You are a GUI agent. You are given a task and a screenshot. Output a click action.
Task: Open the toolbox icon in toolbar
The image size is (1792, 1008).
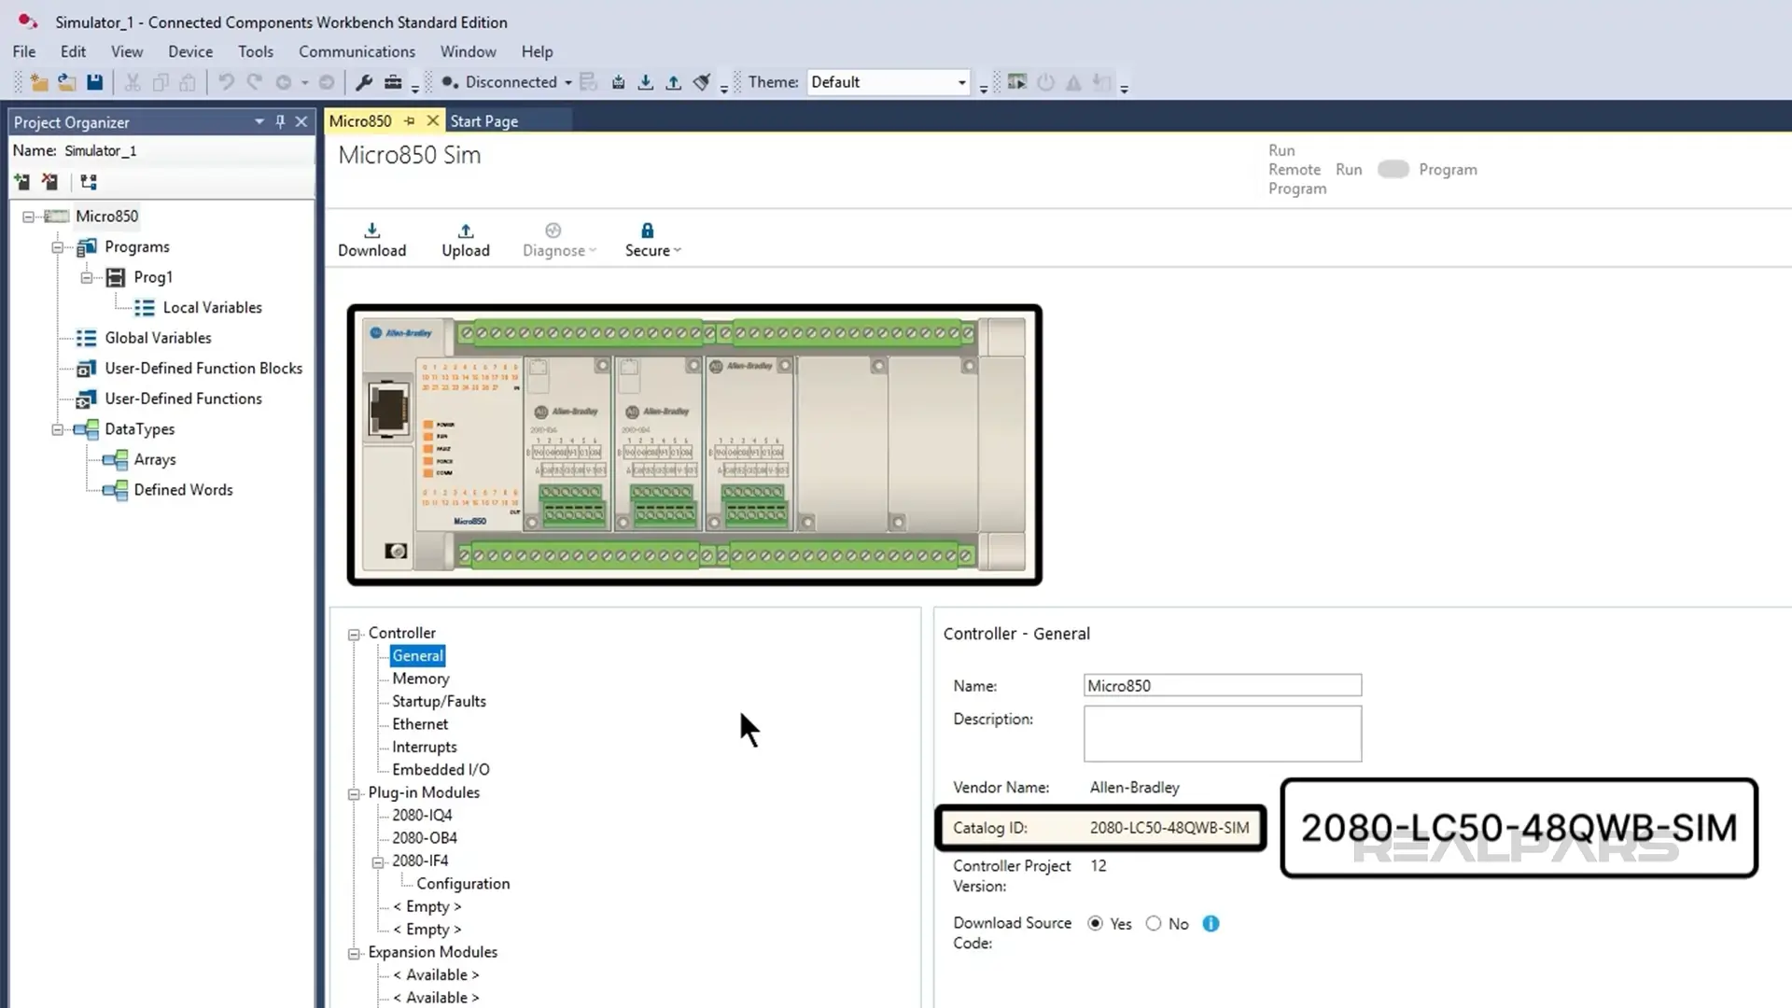coord(393,82)
